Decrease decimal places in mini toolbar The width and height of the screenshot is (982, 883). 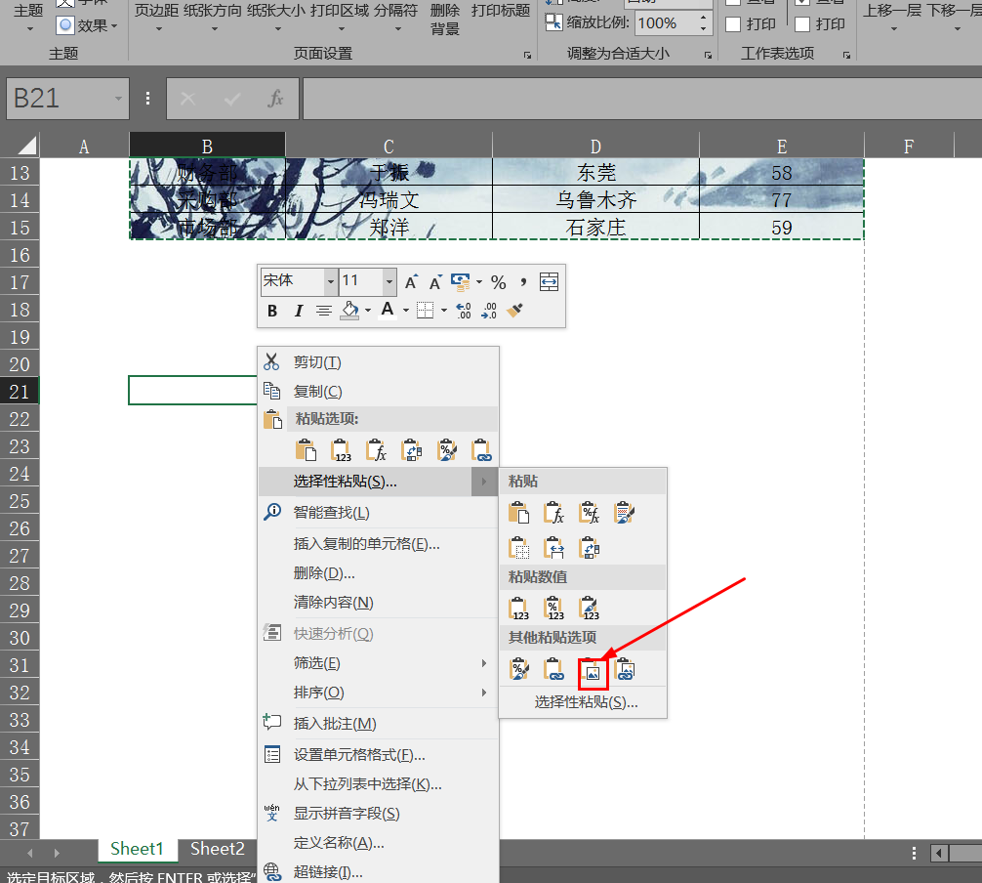(x=489, y=311)
